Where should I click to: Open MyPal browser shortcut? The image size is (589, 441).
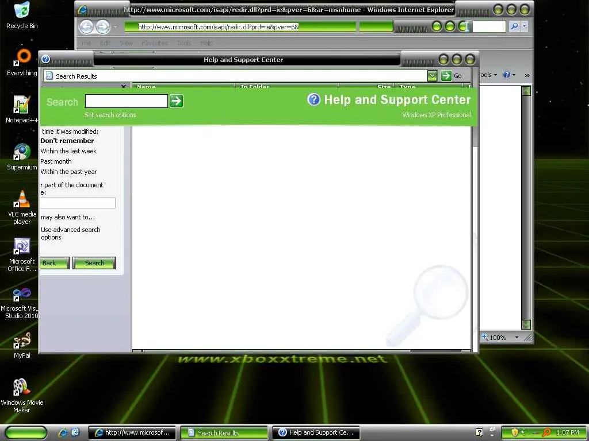tap(22, 345)
